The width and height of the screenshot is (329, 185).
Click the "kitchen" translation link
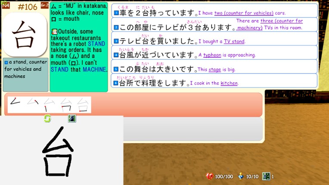pos(229,83)
